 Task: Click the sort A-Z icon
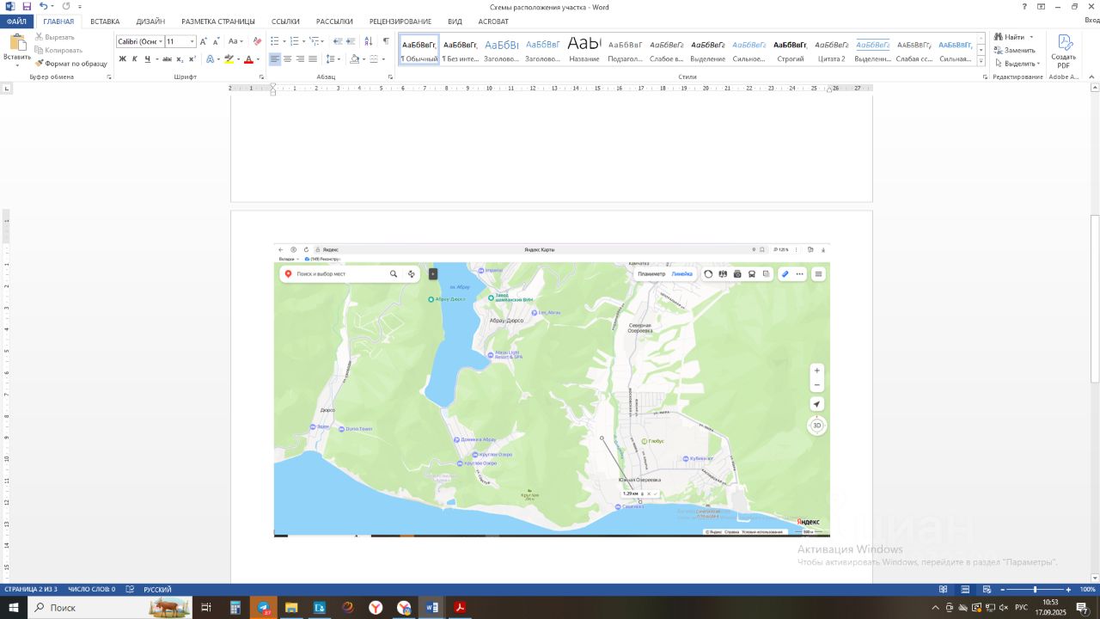(369, 41)
